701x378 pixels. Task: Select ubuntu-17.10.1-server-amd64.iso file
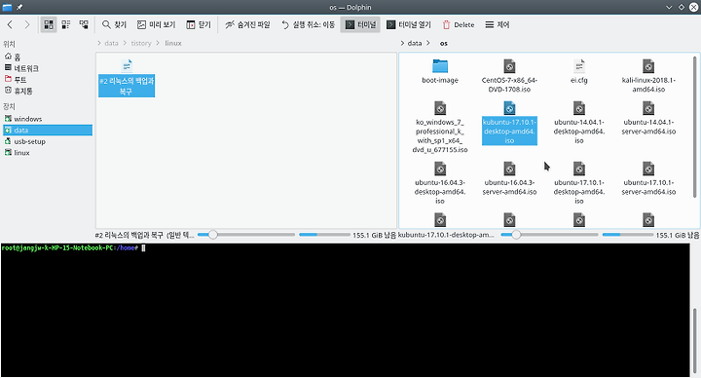coord(648,178)
